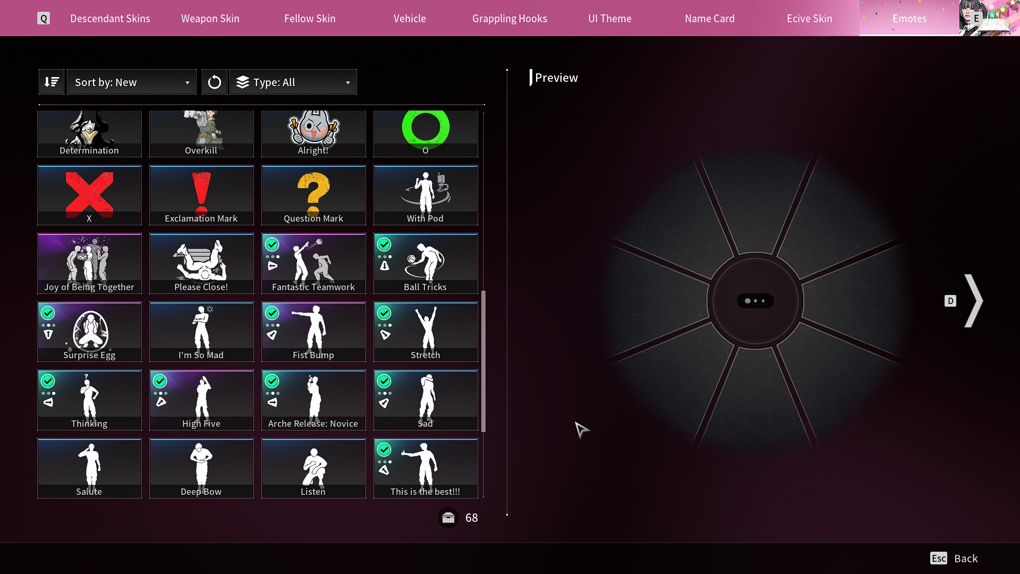
Task: Select the Fist Bump emote
Action: tap(313, 332)
